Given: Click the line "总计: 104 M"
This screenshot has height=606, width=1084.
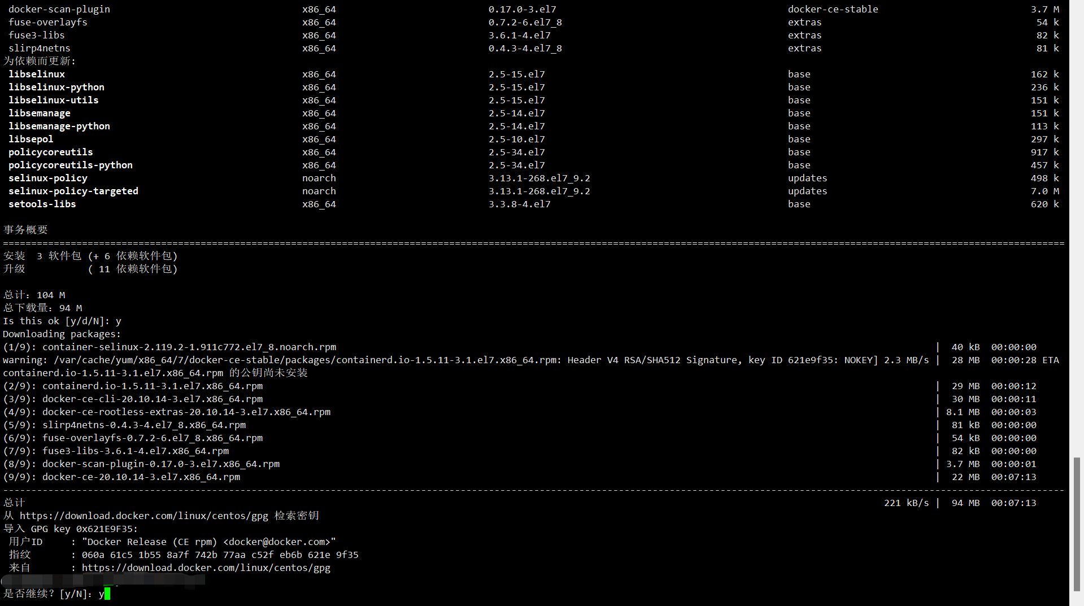Looking at the screenshot, I should point(34,295).
